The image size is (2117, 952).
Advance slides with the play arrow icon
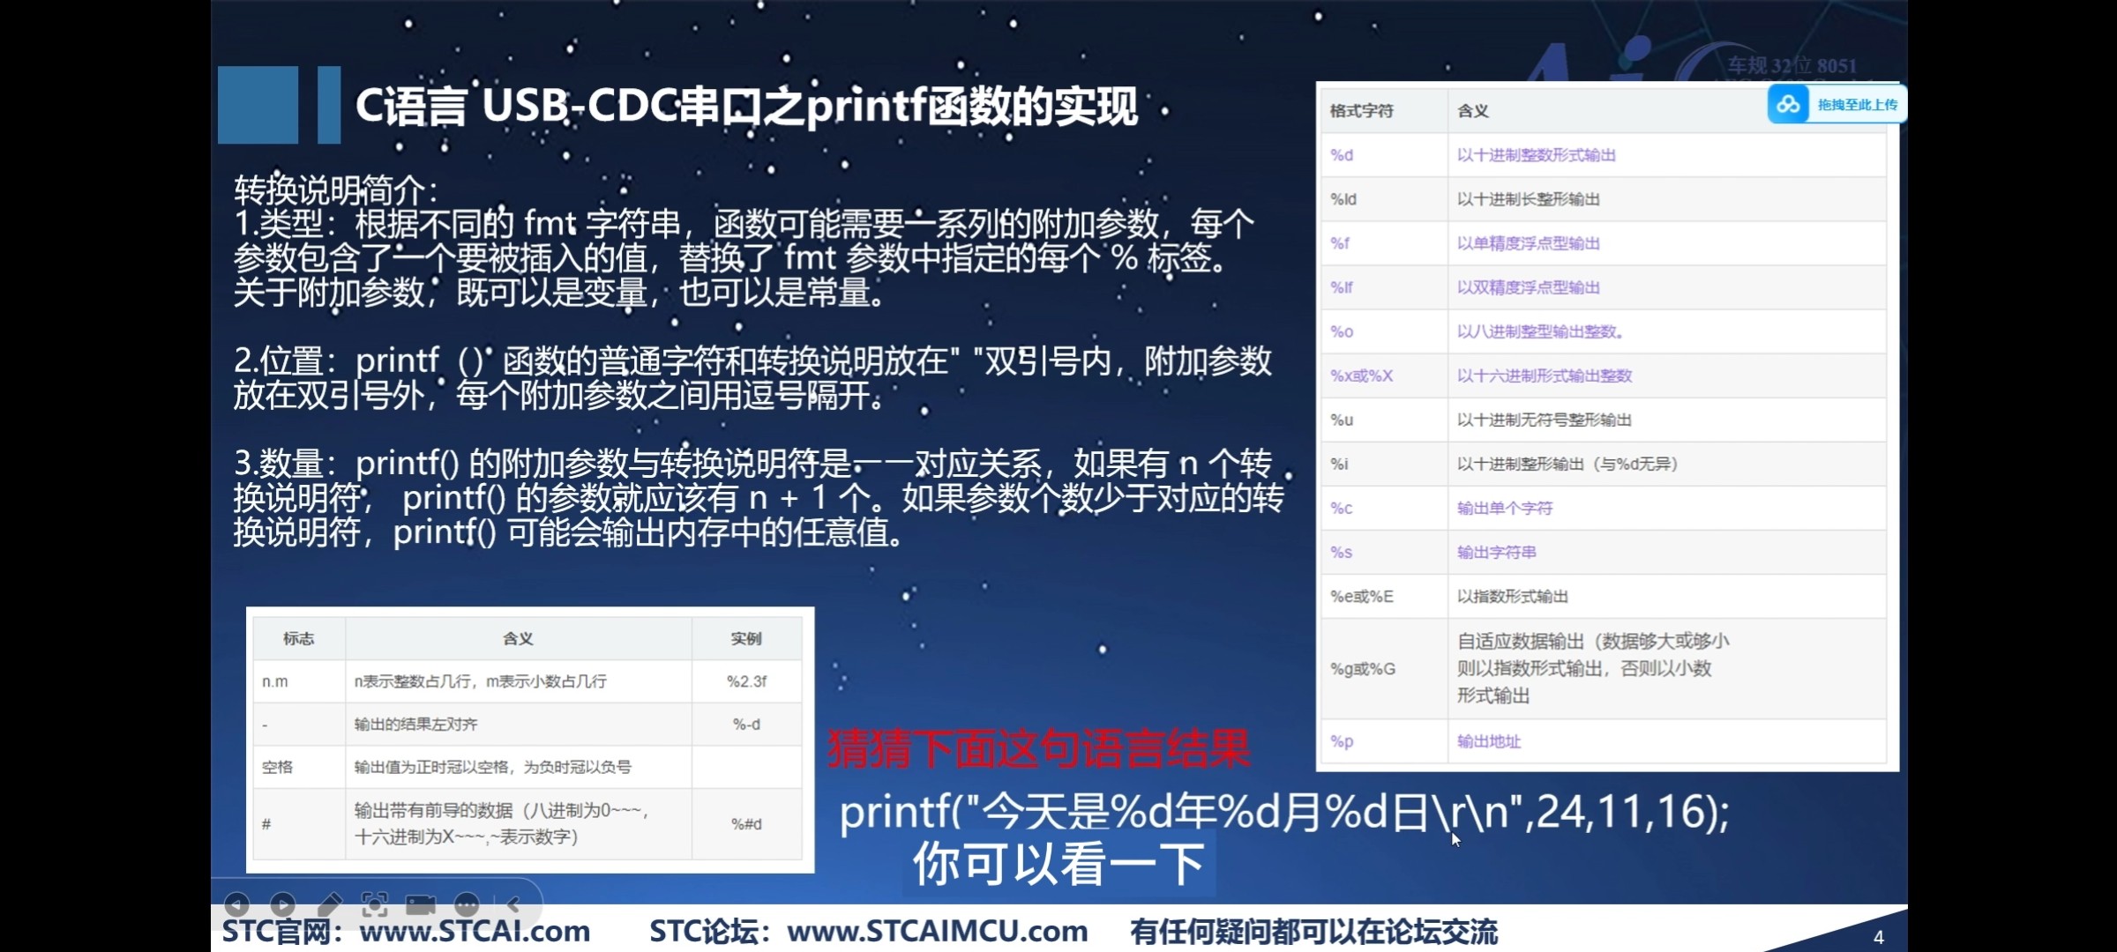tap(284, 904)
